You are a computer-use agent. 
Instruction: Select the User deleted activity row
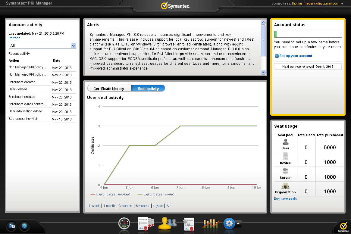(x=42, y=89)
